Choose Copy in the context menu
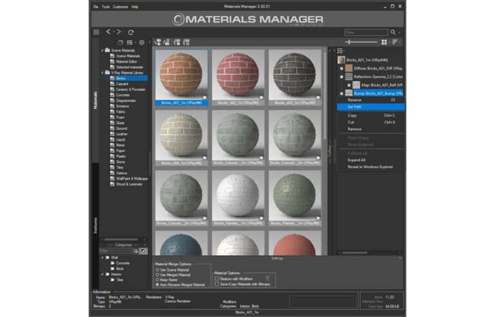This screenshot has width=495, height=317. (x=371, y=115)
